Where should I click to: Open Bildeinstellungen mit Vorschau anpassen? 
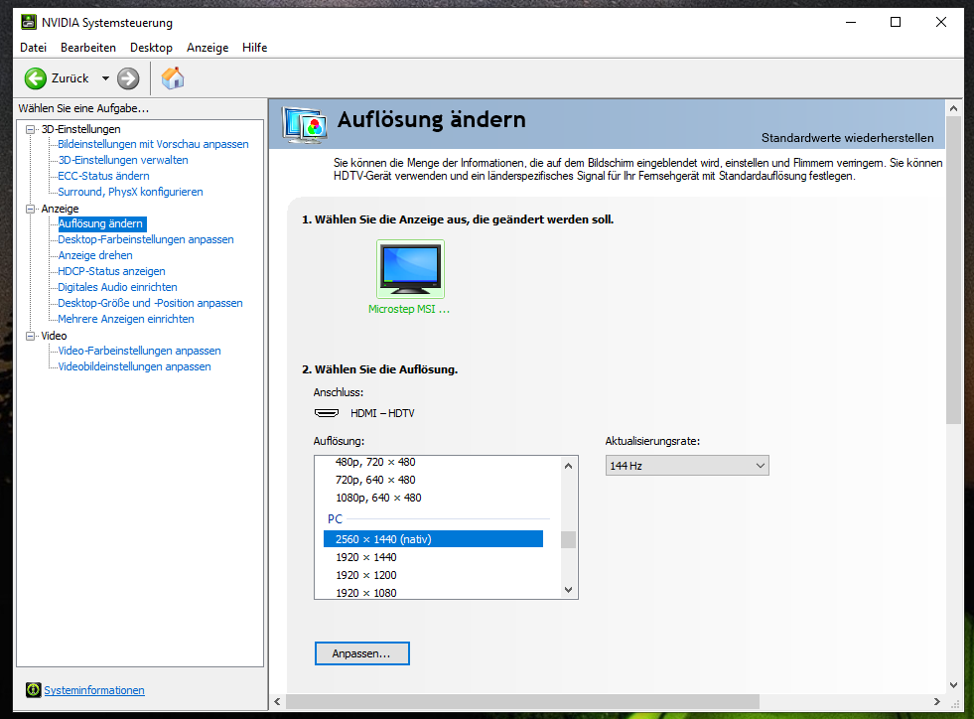tap(153, 144)
